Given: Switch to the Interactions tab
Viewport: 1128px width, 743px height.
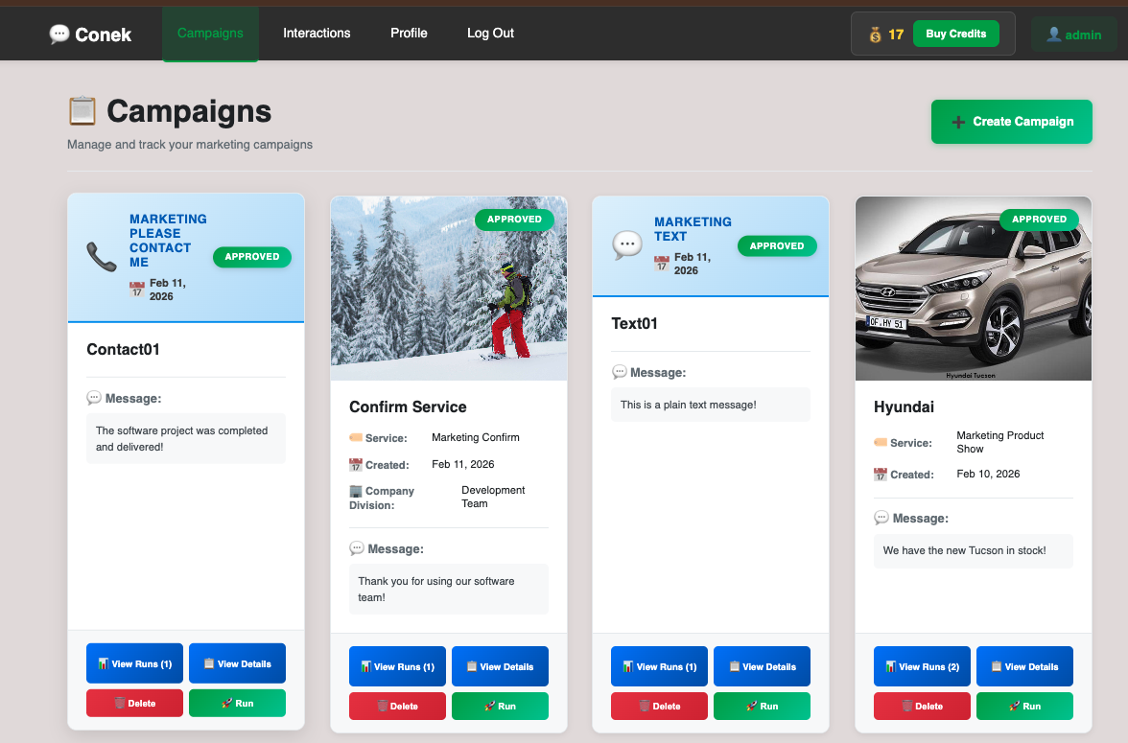Looking at the screenshot, I should click(x=317, y=33).
